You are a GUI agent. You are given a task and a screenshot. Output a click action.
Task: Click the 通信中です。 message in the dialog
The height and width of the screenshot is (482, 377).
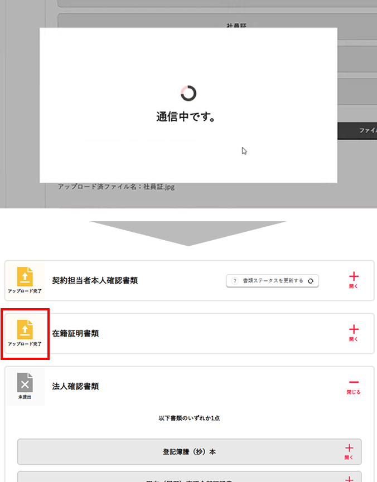[x=186, y=118]
